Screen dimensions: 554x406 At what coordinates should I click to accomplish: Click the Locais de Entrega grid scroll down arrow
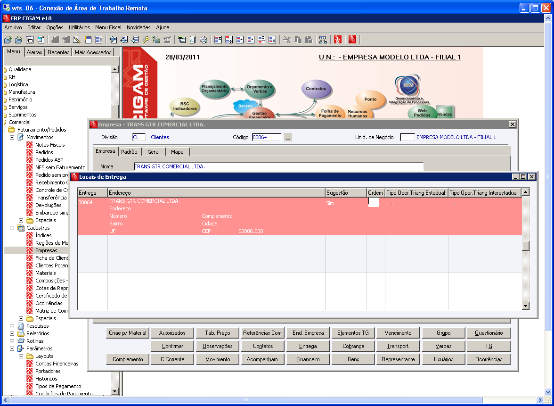[526, 306]
